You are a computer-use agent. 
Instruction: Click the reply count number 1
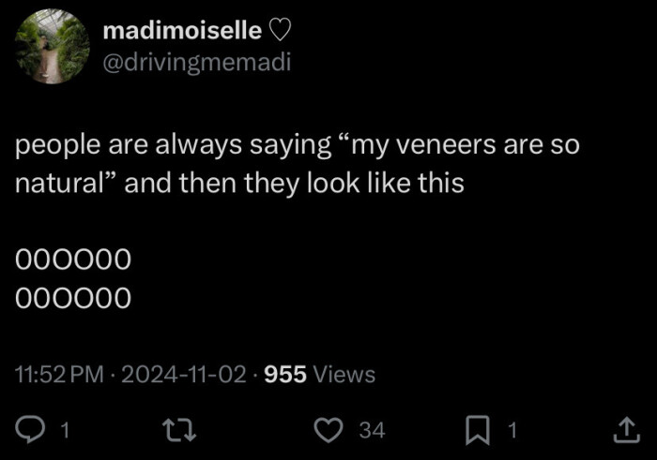click(x=64, y=430)
